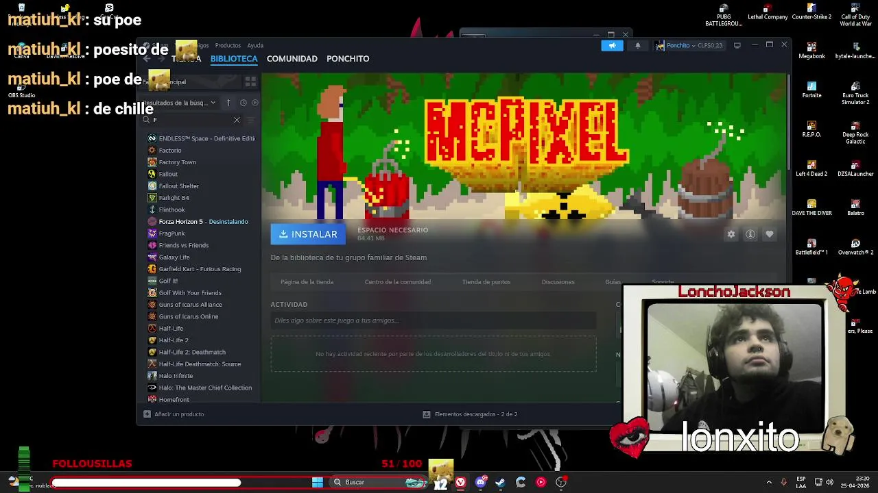
Task: Open Deep Rock Galactic desktop shortcut
Action: point(855,133)
